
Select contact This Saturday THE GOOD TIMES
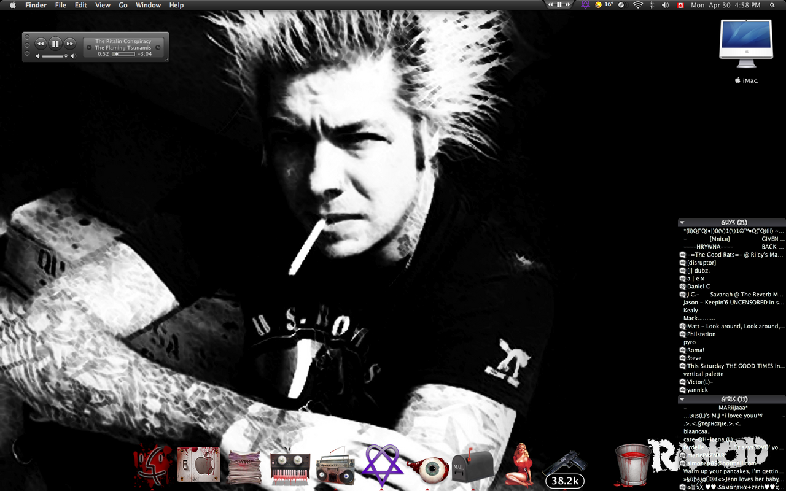pos(732,366)
